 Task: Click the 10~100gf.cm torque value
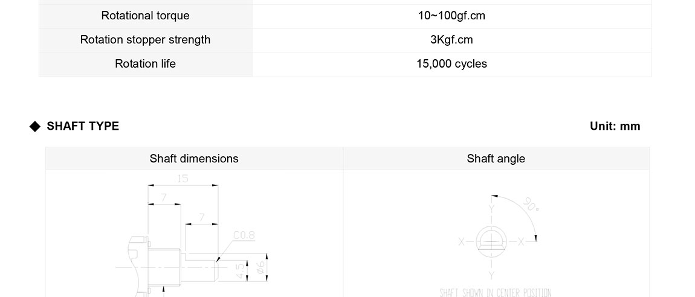click(x=451, y=16)
